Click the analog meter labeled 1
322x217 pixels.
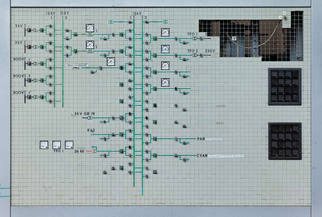tap(90, 28)
